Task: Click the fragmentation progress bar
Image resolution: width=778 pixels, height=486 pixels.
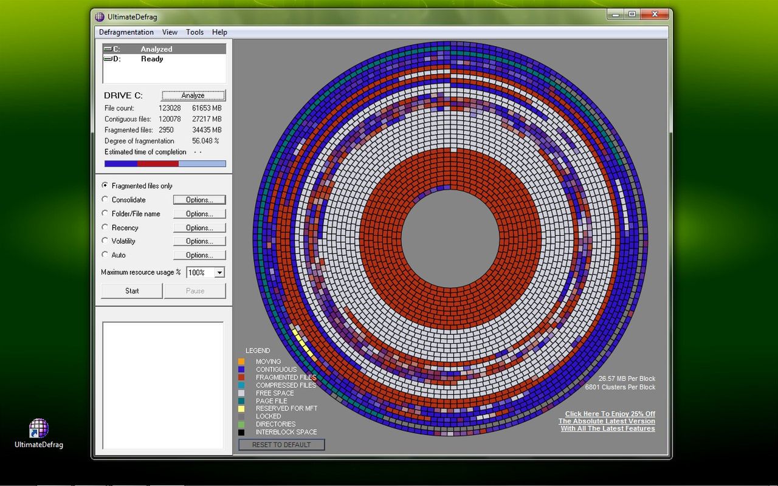Action: (x=165, y=163)
